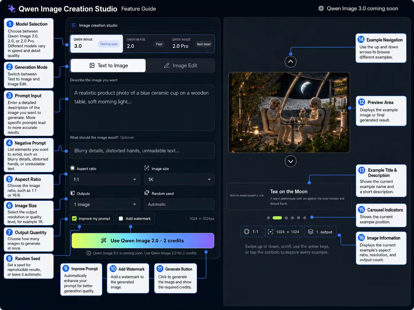Click the Outputs label icon
Image resolution: width=414 pixels, height=310 pixels.
(x=72, y=193)
